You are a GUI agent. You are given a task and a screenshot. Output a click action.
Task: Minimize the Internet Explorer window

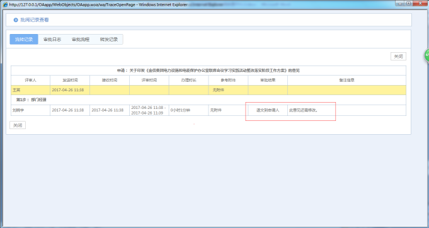[x=400, y=3]
